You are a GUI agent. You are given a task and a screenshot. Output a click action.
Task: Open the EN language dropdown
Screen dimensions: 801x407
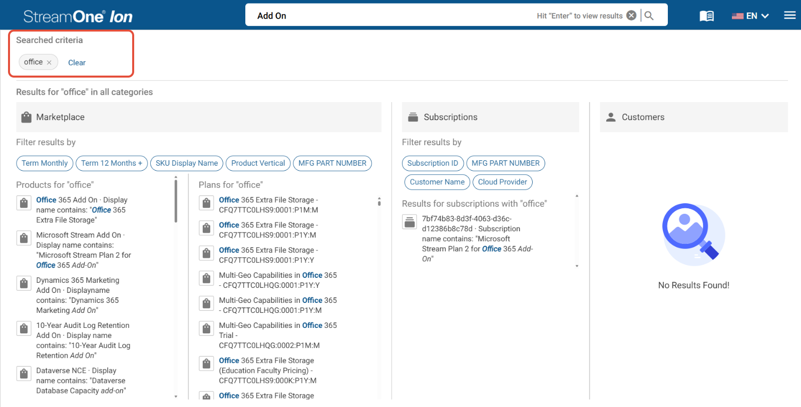750,16
